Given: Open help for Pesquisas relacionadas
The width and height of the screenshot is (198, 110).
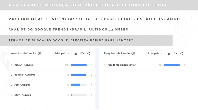Looking at the screenshot, I should tap(133, 53).
